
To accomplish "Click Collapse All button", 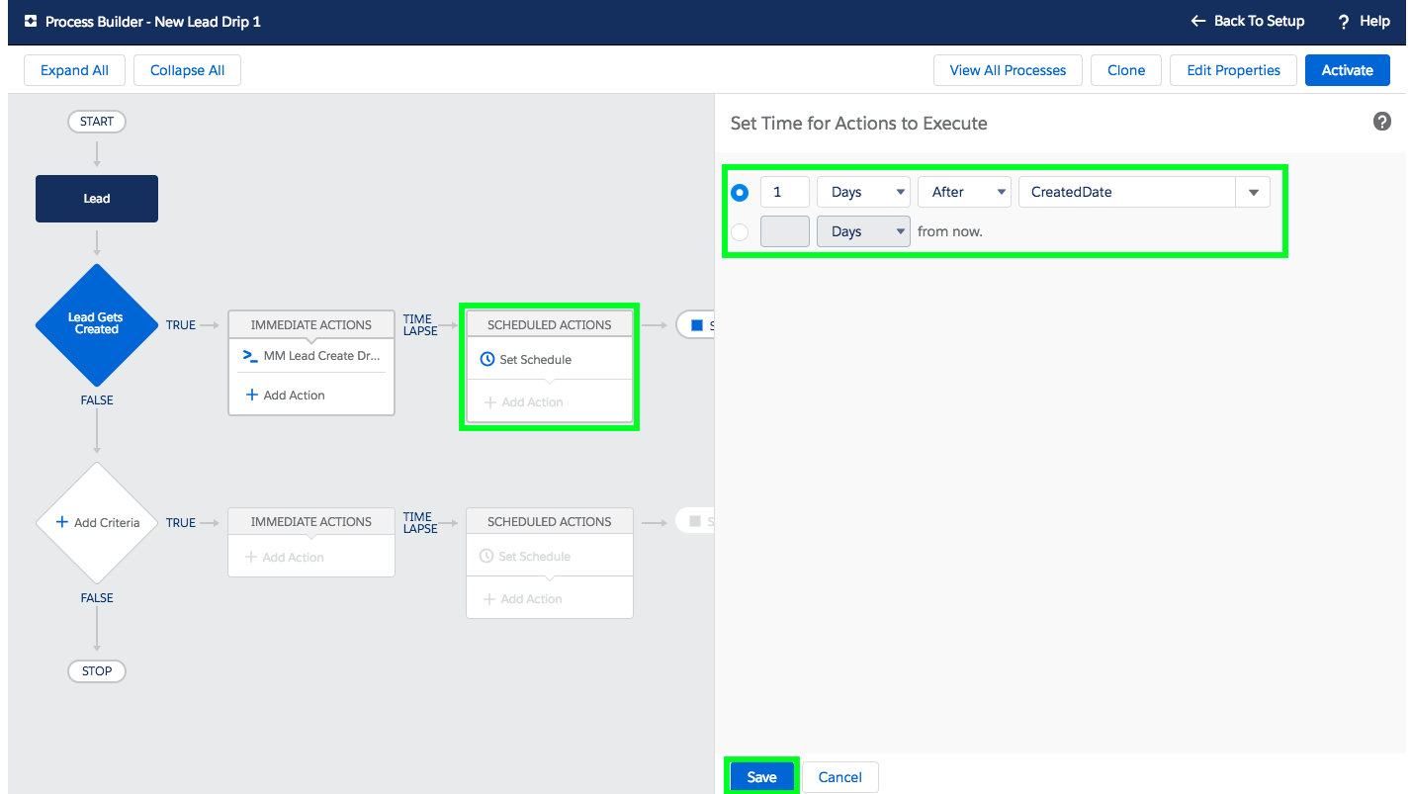I will click(x=187, y=70).
